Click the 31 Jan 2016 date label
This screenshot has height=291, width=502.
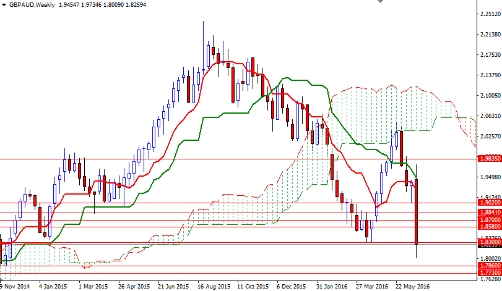(331, 287)
